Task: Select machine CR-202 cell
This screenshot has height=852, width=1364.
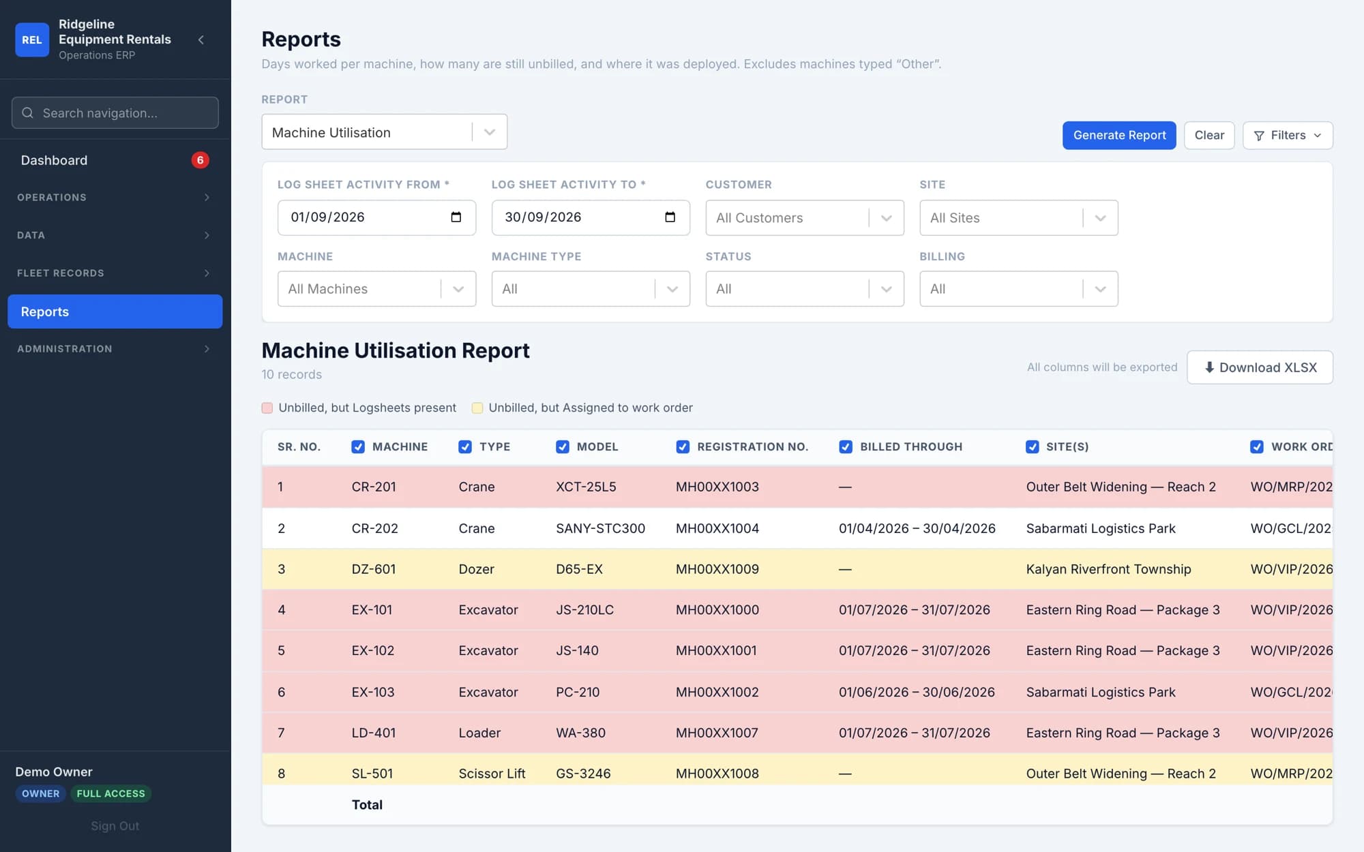Action: (374, 528)
